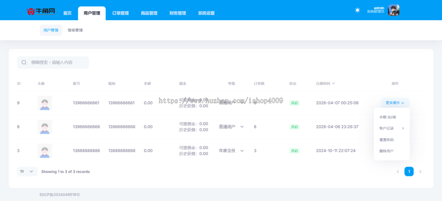Click the admin 系统管理员 label
Image resolution: width=442 pixels, height=201 pixels.
375,10
